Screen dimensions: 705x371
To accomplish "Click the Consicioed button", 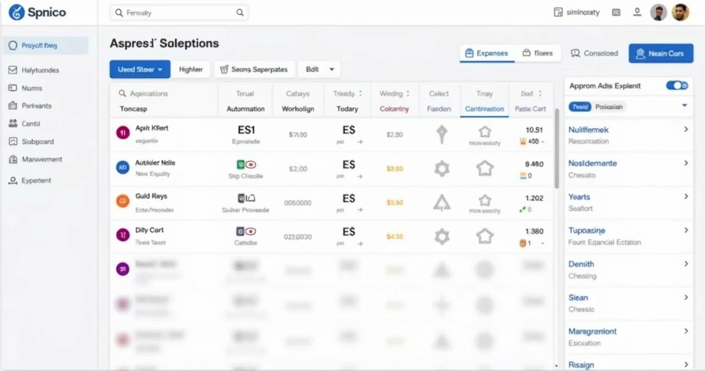I will point(594,53).
